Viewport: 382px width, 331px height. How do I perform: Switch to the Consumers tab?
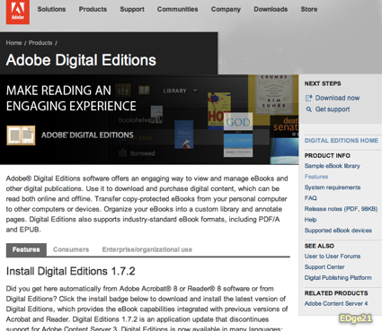click(71, 249)
